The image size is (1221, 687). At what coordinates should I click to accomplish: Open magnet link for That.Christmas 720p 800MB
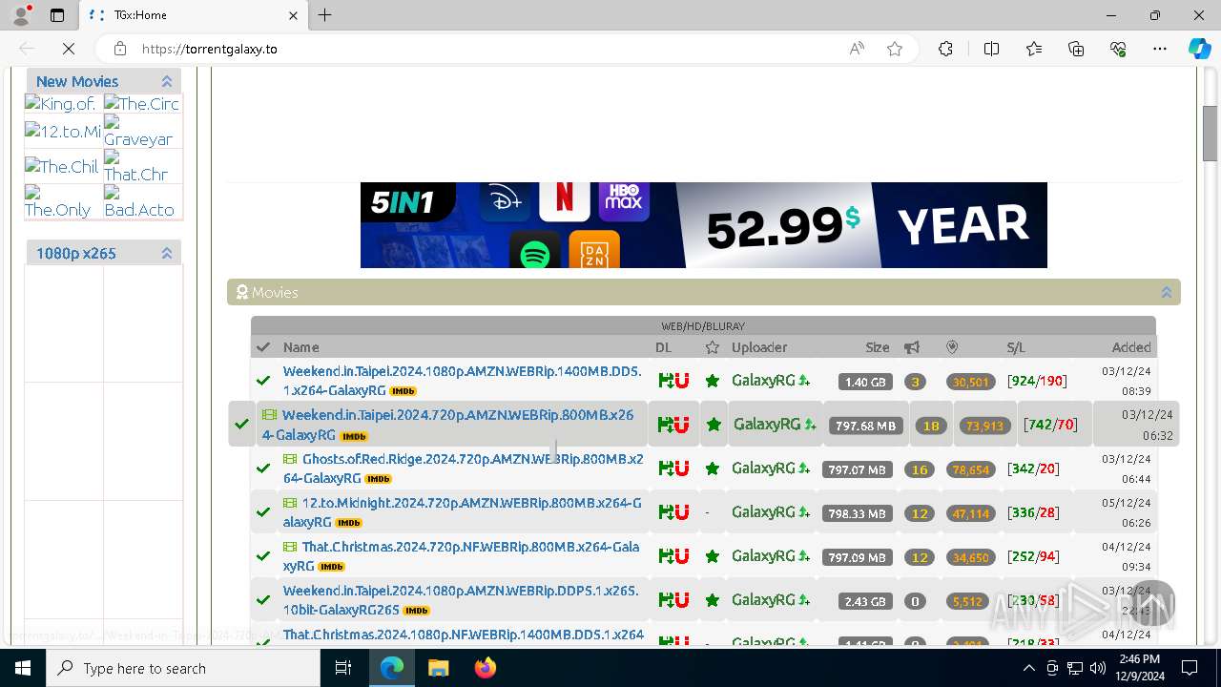pos(680,556)
